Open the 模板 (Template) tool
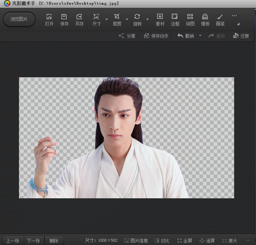Screen dimensions: 256x245 pyautogui.click(x=205, y=19)
